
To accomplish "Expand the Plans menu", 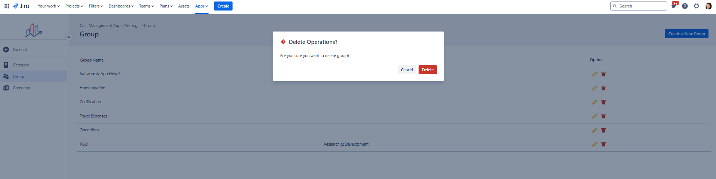I will (x=166, y=6).
